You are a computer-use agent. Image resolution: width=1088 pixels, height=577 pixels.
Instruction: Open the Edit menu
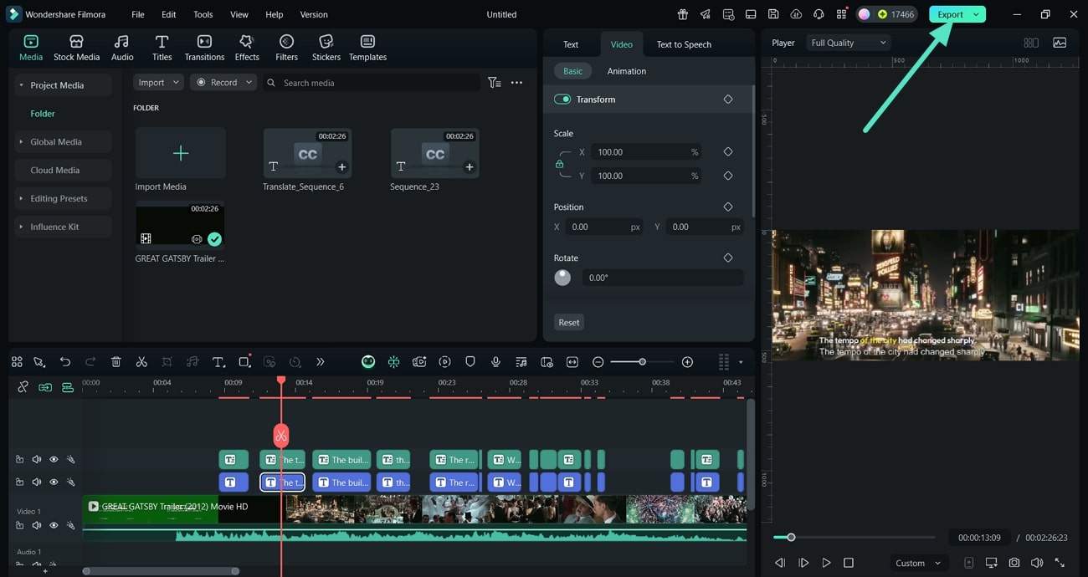click(x=169, y=14)
